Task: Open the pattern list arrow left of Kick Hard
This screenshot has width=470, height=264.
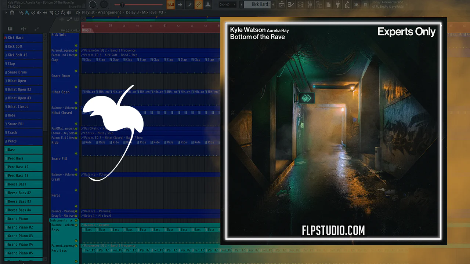Action: click(242, 4)
